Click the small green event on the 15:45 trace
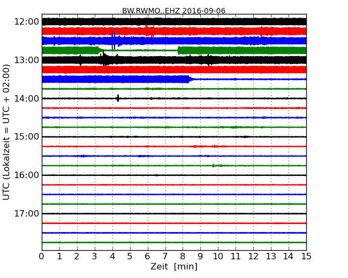Viewport: 348px width, 278px height. [214, 165]
